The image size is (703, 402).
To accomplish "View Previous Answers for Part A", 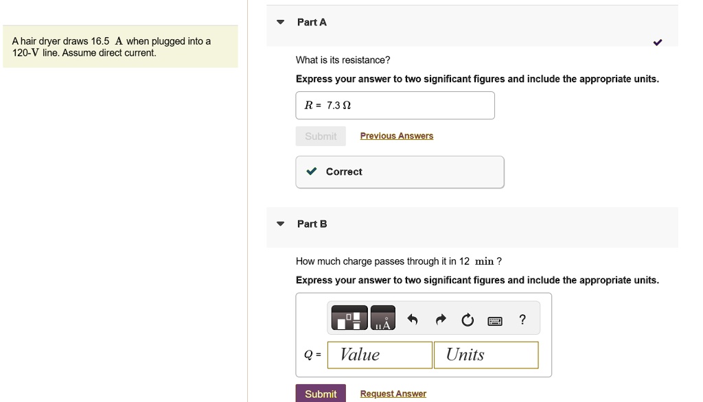I will (x=397, y=136).
